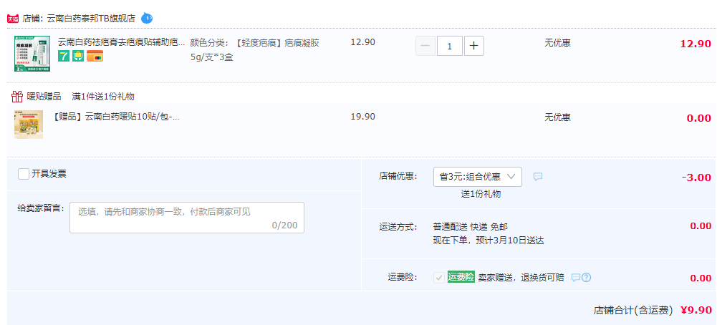Click the green 7-day return badge icon
The width and height of the screenshot is (717, 325).
tap(64, 56)
